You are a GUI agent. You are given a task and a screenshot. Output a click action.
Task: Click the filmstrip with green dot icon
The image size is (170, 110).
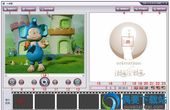click(x=163, y=88)
